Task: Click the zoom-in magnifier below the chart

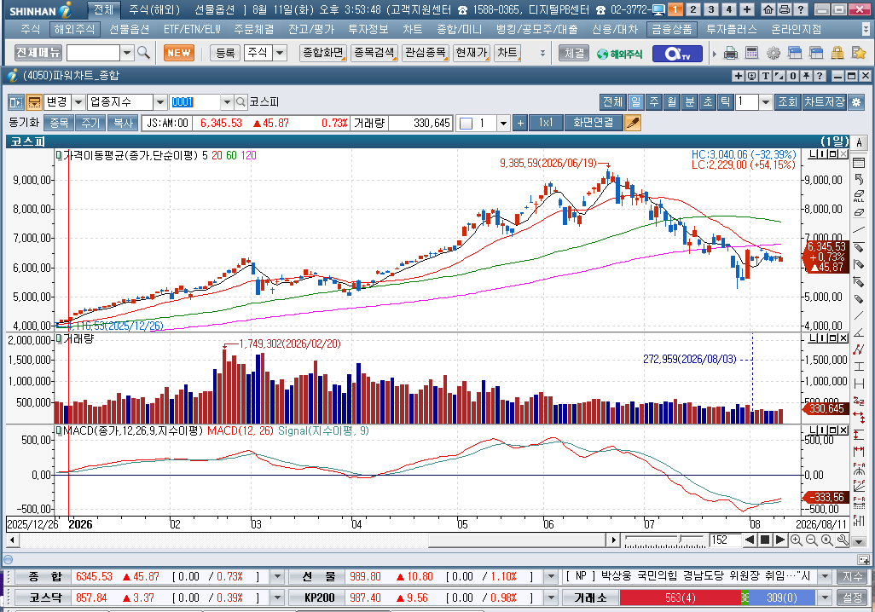Action: tap(797, 540)
